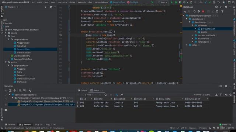
Task: Open the vertical Database tool window tab
Action: point(234,97)
